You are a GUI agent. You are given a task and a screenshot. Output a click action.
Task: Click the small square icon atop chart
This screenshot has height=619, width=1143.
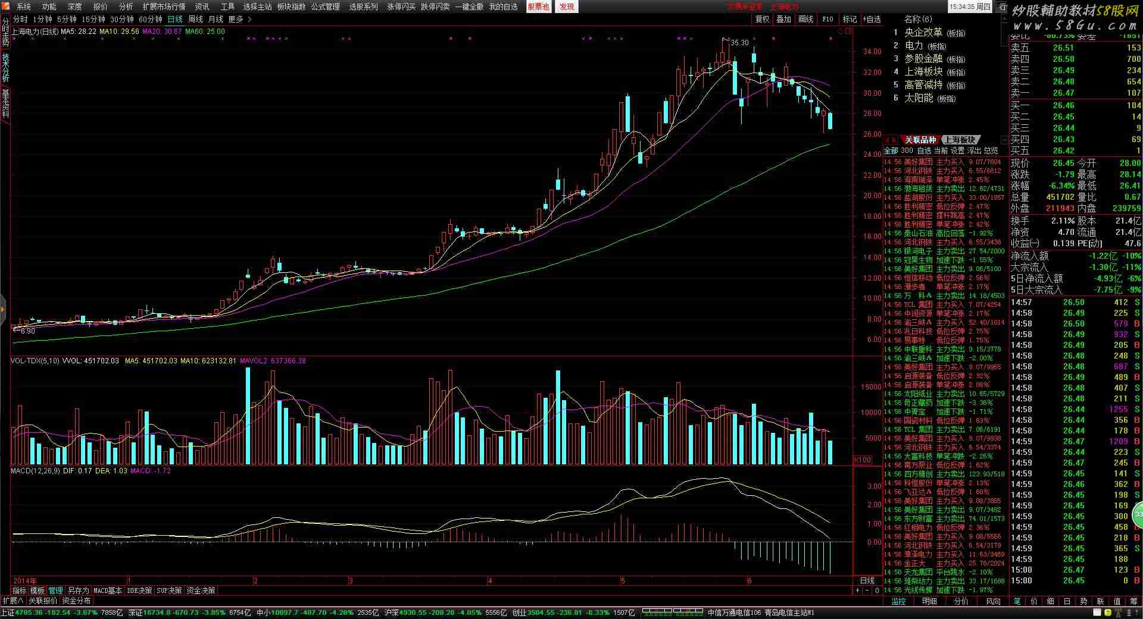coord(848,31)
